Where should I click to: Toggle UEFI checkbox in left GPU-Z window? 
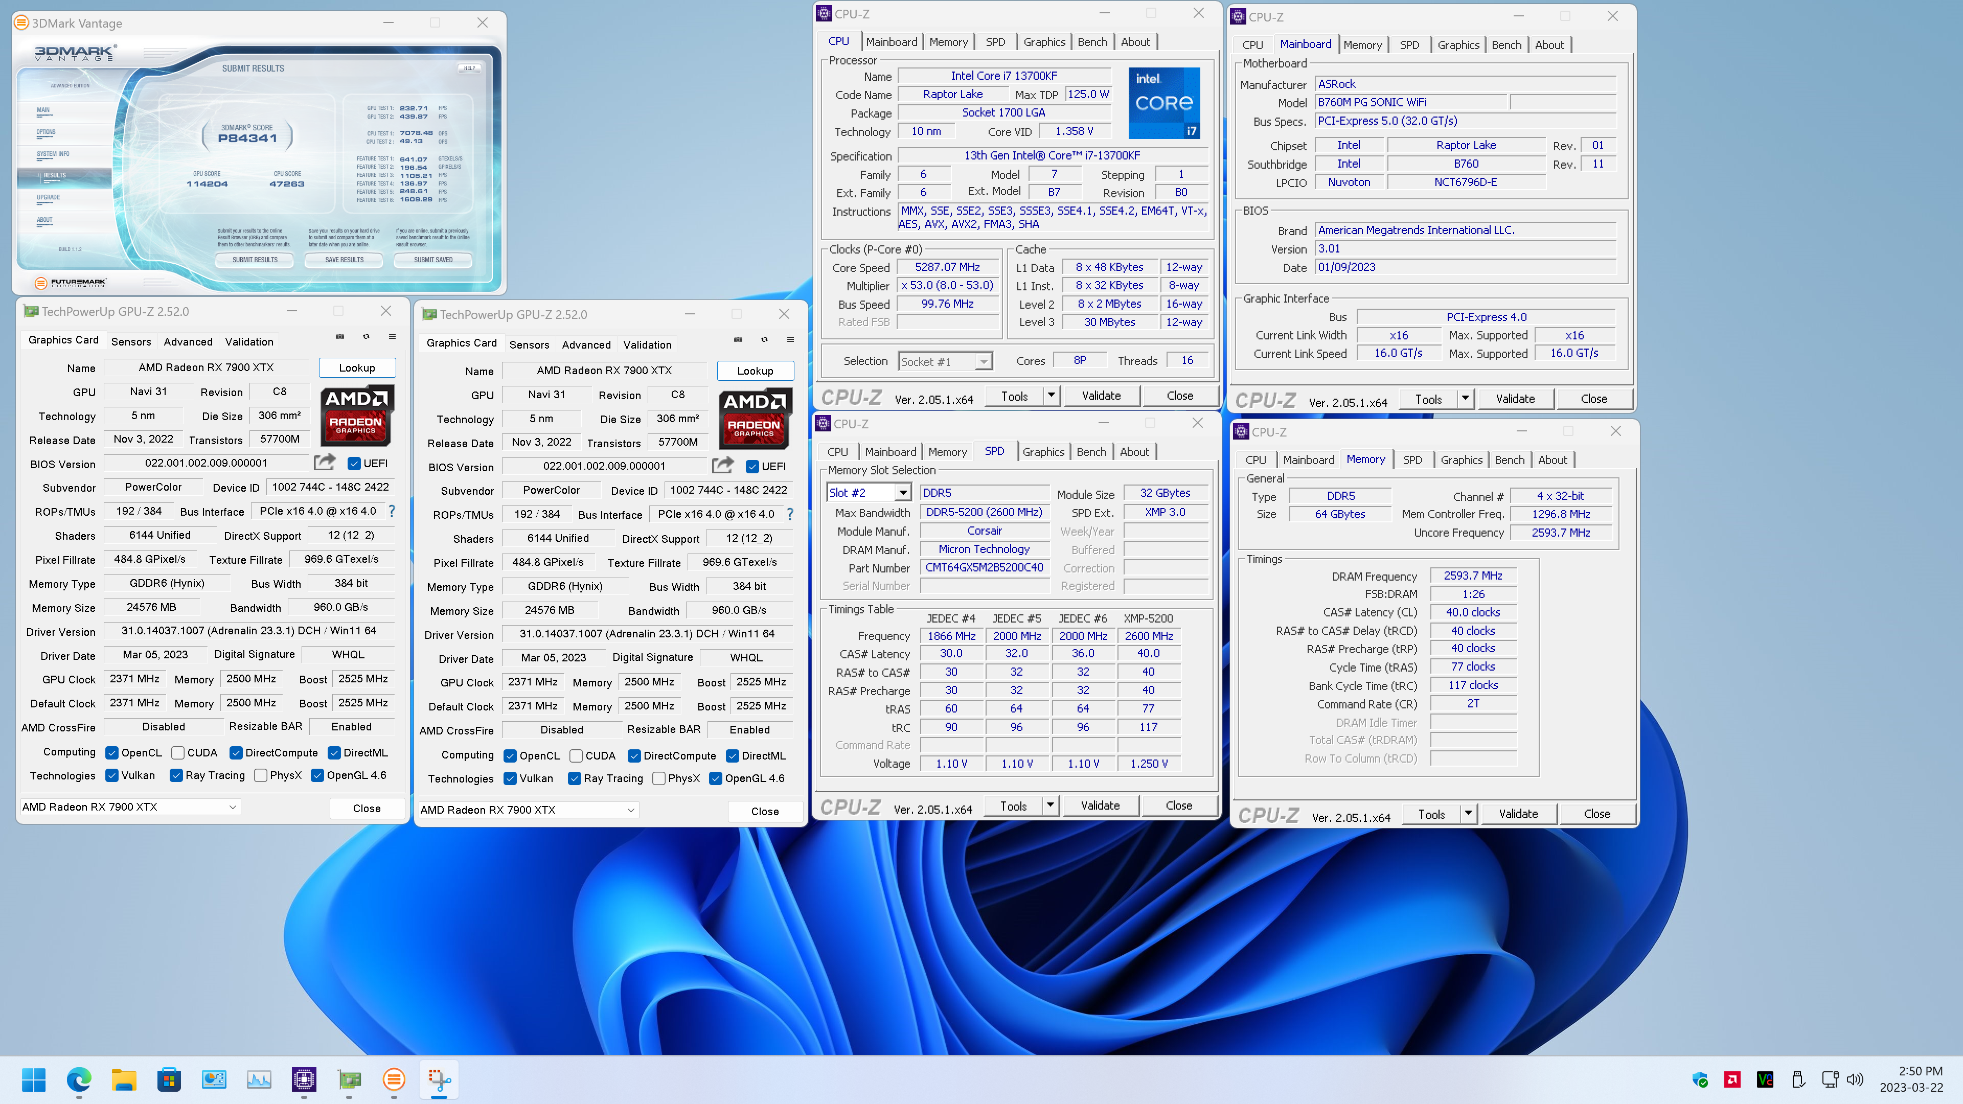(354, 463)
